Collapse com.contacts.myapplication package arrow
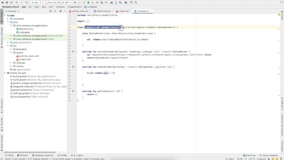This screenshot has height=160, width=284. coord(11,25)
